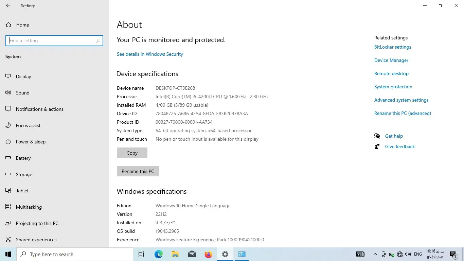Screen dimensions: 464x261
Task: Click the version value 22H2
Action: [161, 214]
